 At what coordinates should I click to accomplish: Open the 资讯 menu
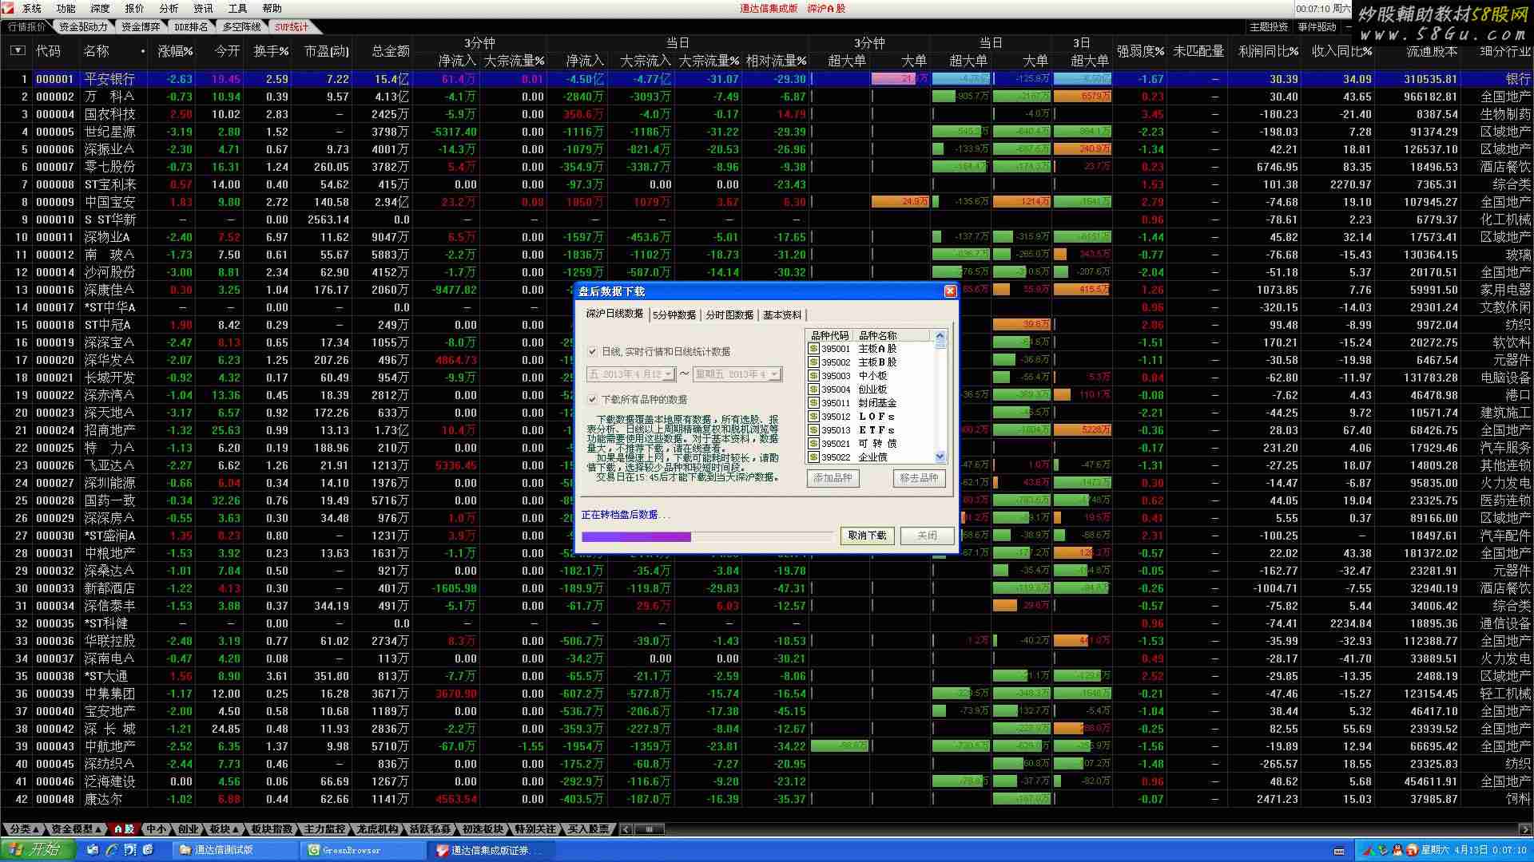(204, 8)
